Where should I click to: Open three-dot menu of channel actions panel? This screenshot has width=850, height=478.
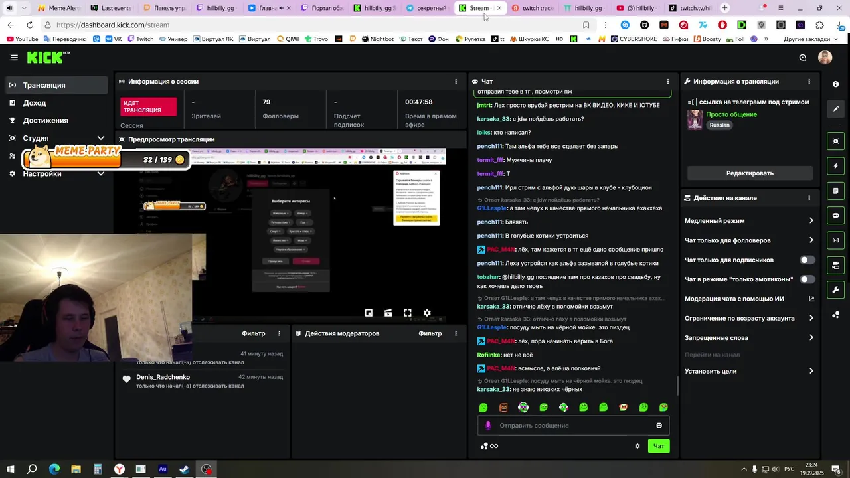(x=809, y=198)
